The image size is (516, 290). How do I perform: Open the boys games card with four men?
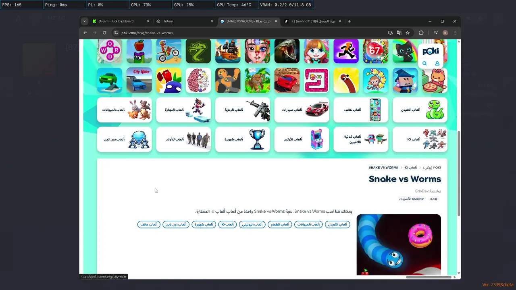coord(183,139)
